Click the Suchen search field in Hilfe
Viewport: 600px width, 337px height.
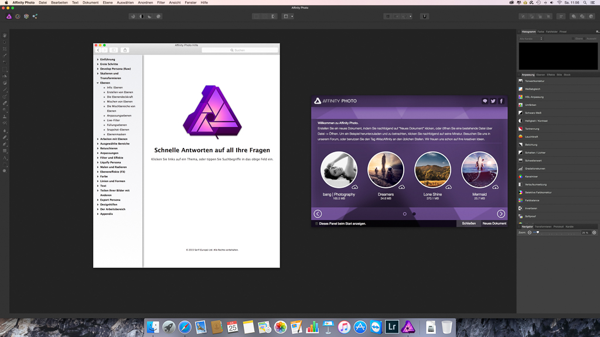pyautogui.click(x=240, y=50)
